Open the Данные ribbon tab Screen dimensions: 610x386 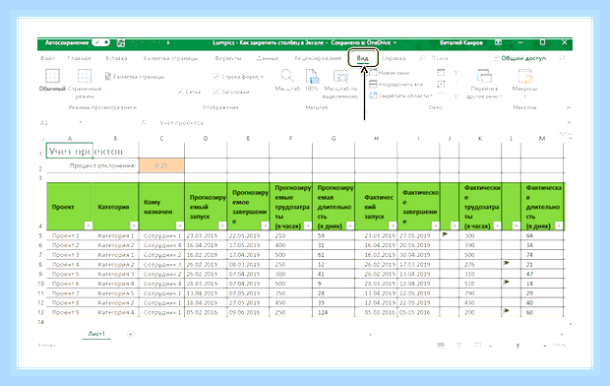coord(268,58)
